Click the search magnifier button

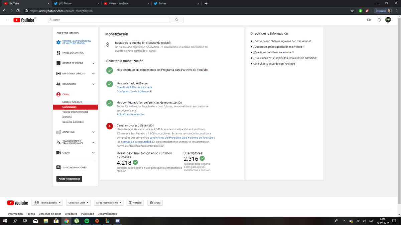[177, 20]
